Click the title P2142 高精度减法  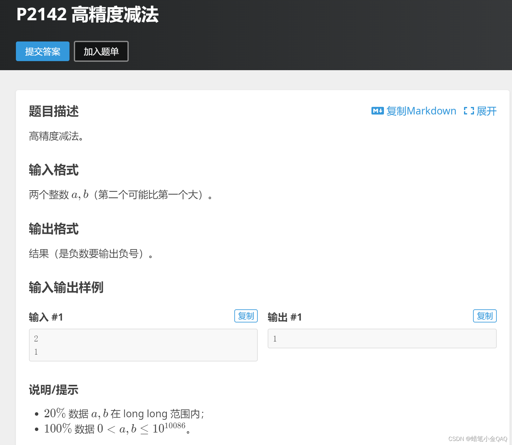(x=88, y=14)
